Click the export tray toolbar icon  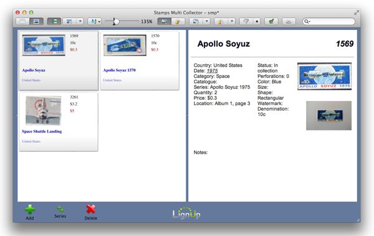click(289, 21)
